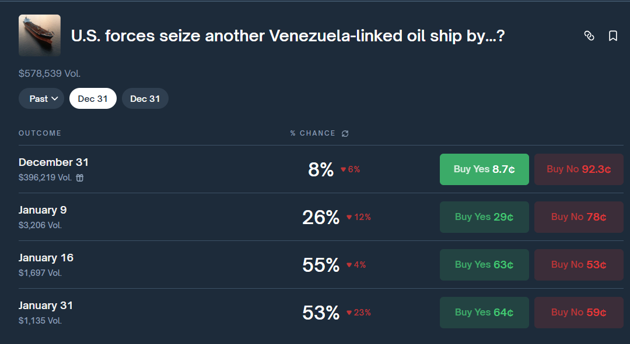This screenshot has width=630, height=344.
Task: Open the ship thumbnail image
Action: click(39, 36)
